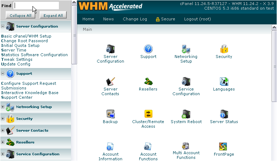Open Configure Support Request Submissions link

point(29,86)
